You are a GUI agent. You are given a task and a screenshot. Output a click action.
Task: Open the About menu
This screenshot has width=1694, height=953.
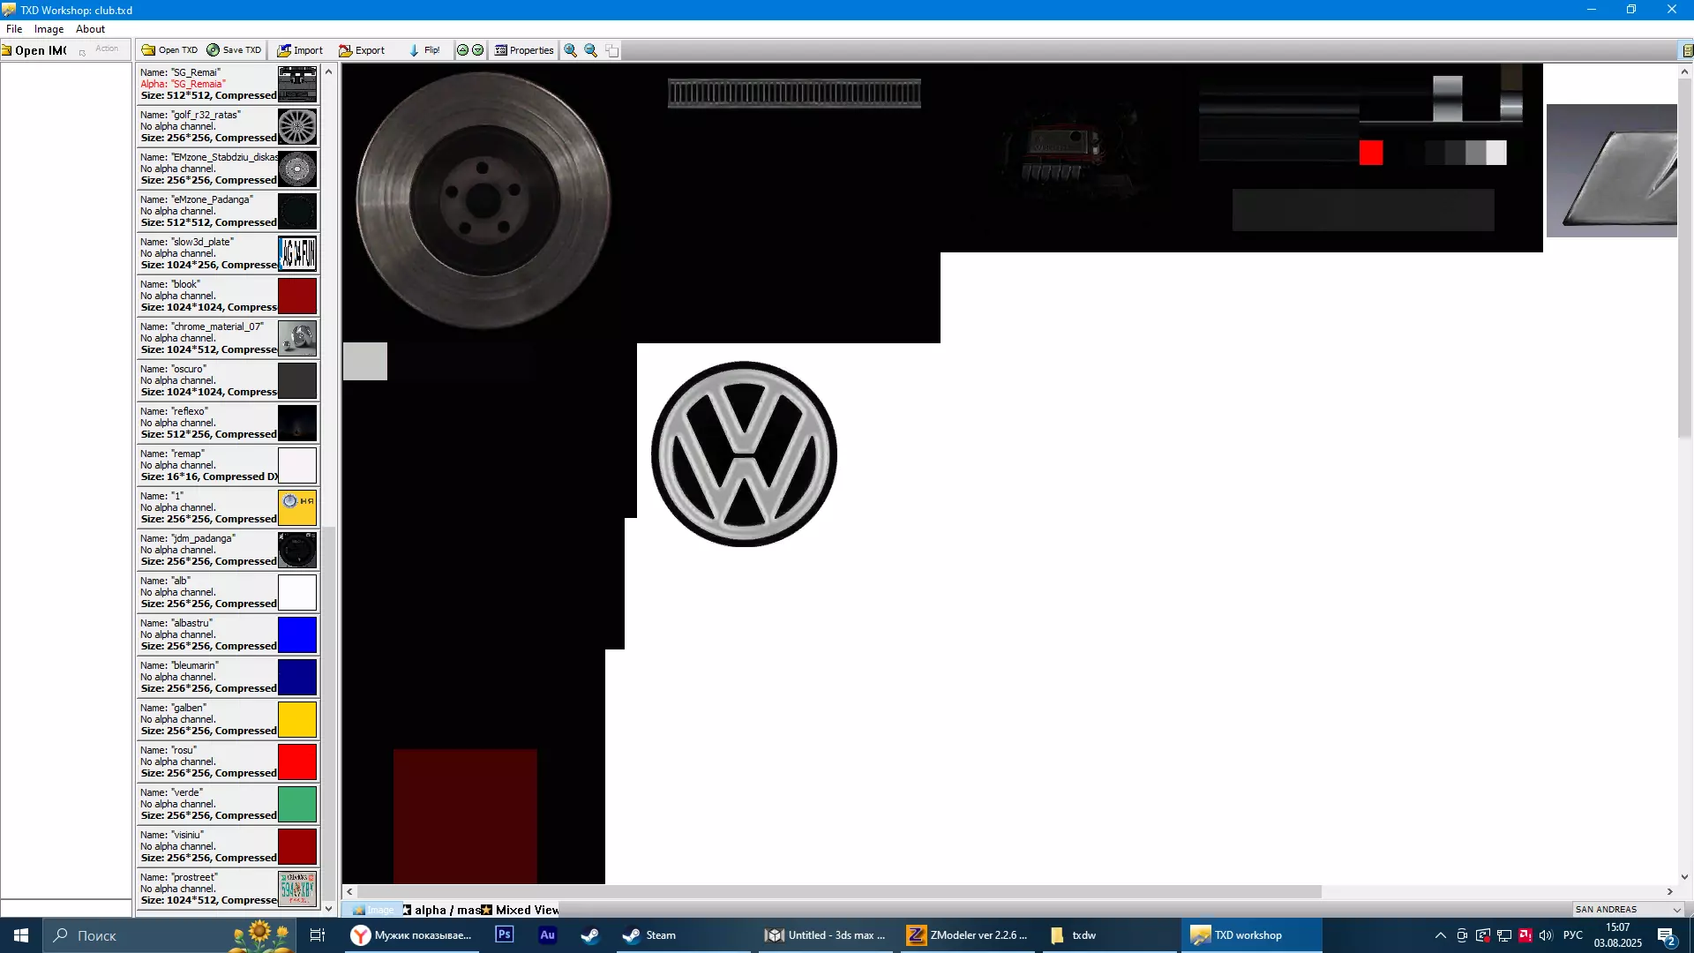90,29
